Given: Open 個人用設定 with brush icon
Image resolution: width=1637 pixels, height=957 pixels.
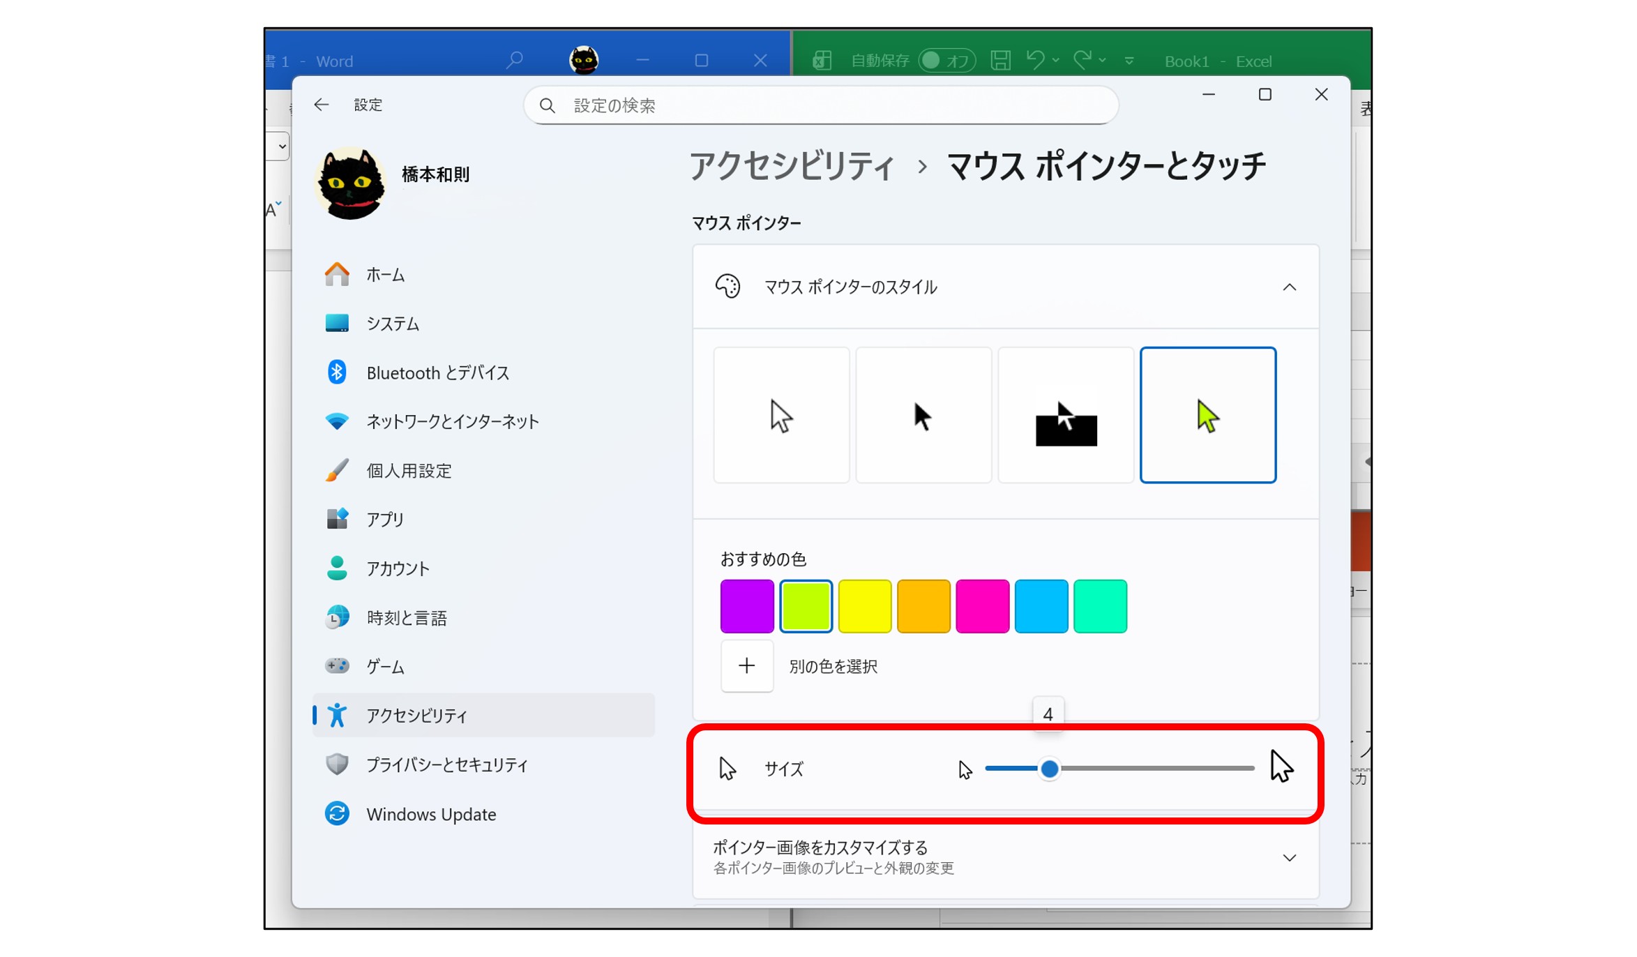Looking at the screenshot, I should (408, 471).
